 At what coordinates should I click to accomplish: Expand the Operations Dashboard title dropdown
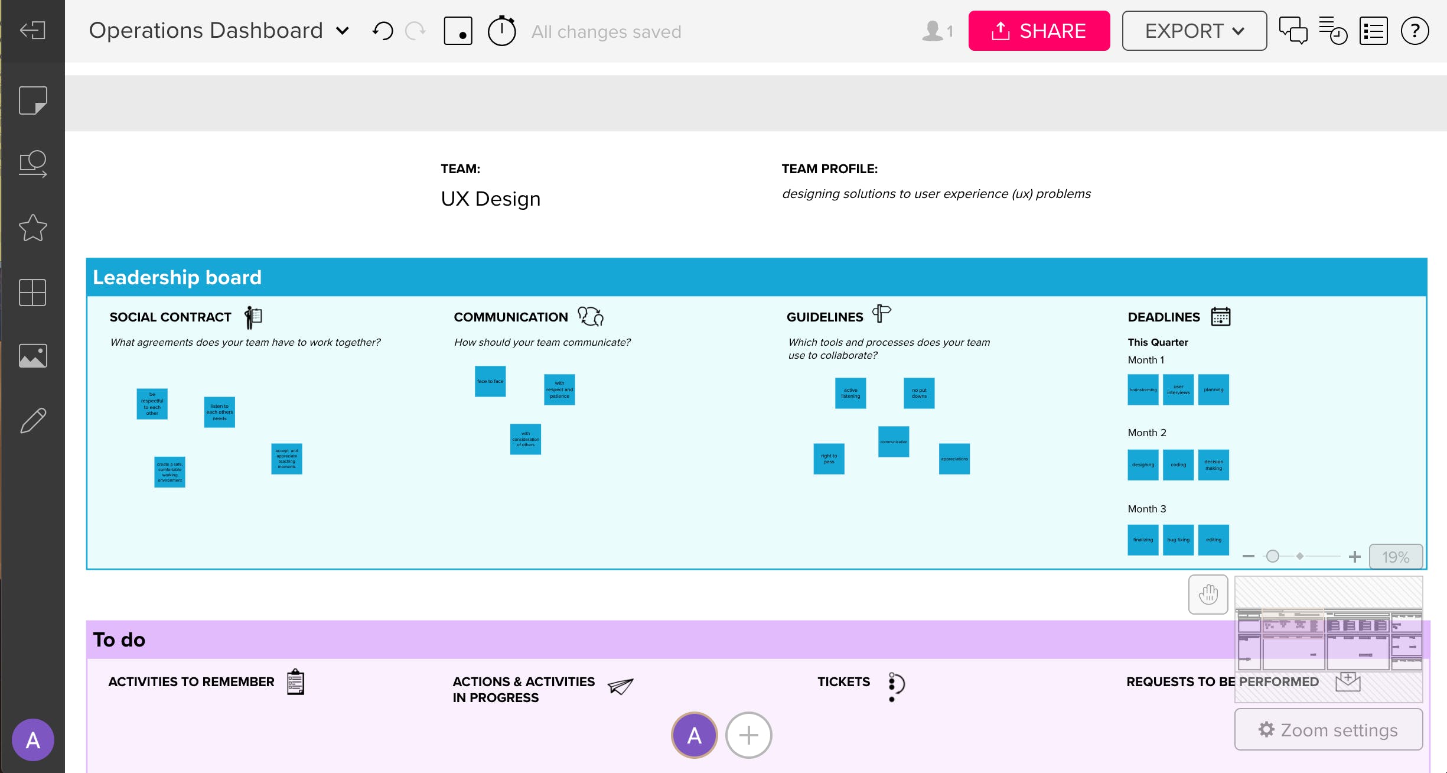point(343,31)
